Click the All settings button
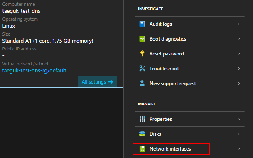253x158 pixels. pos(97,82)
